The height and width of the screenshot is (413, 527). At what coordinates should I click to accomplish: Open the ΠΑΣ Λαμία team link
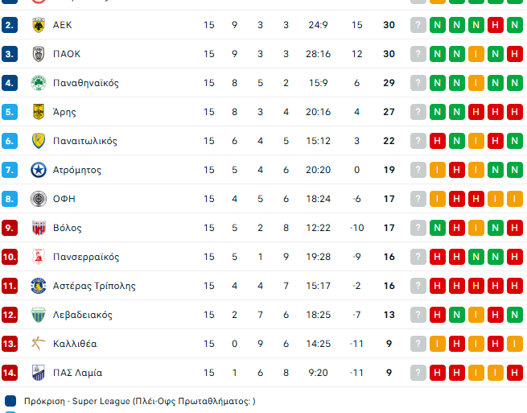(x=77, y=373)
